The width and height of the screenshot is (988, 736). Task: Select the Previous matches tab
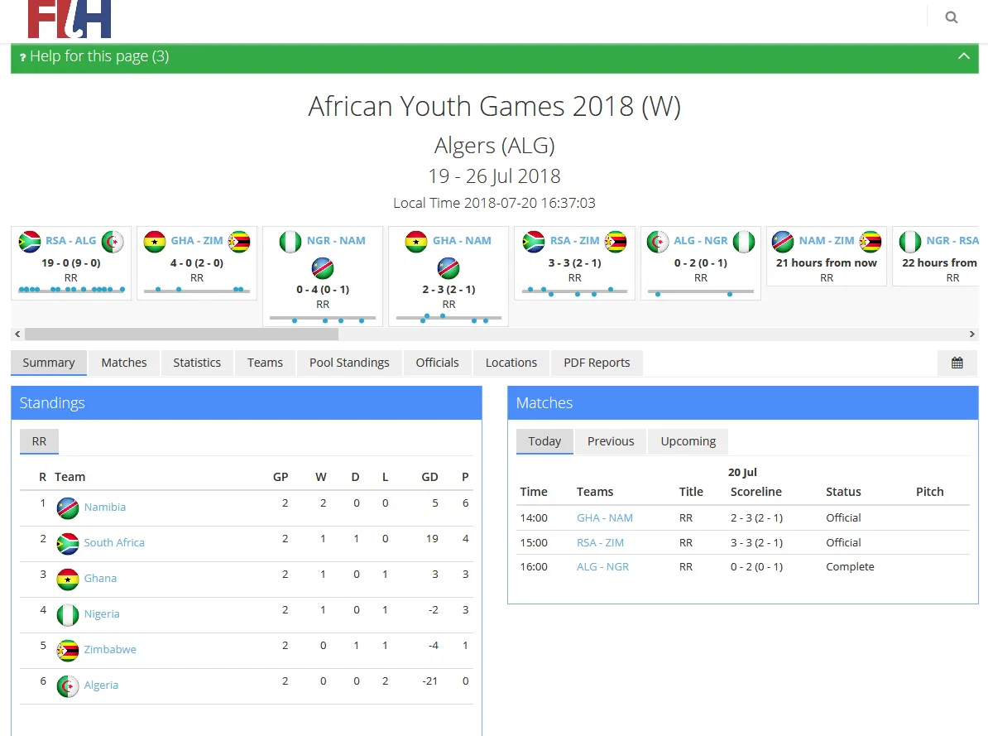(611, 441)
